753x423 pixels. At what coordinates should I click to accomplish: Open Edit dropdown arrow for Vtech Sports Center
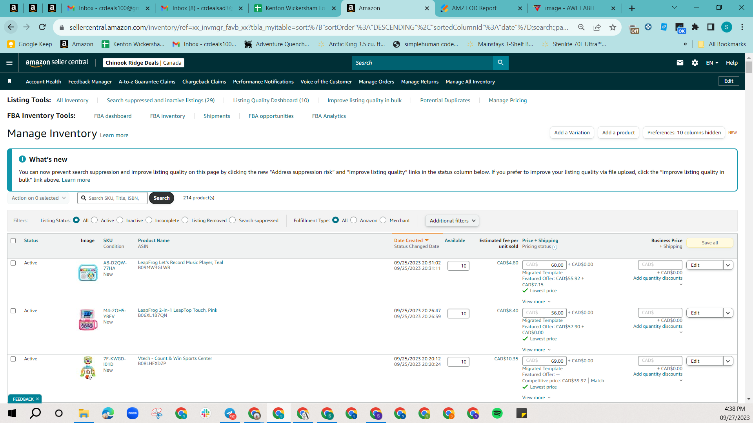728,361
